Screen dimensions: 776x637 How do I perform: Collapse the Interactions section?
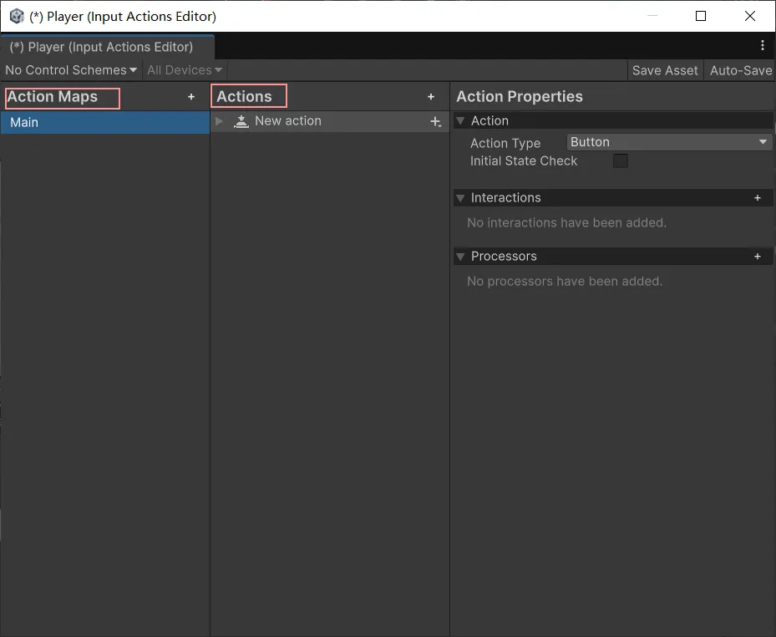(460, 198)
